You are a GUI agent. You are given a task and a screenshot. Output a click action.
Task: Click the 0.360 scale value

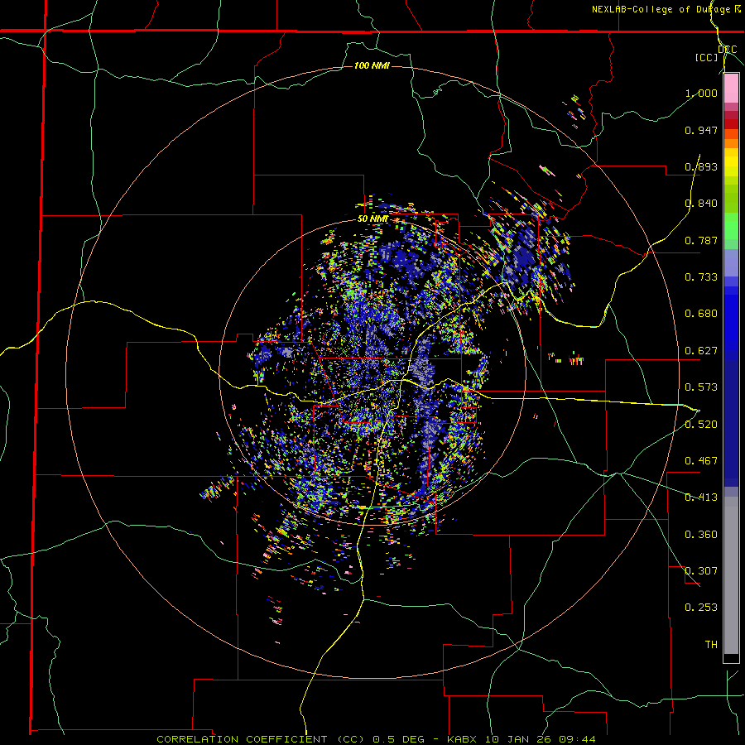[701, 535]
